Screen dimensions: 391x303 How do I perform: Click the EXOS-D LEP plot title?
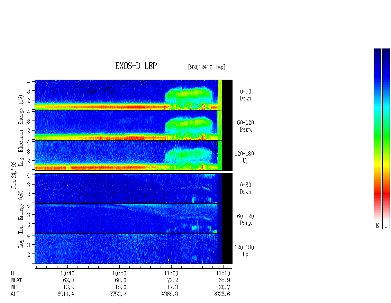coord(136,66)
